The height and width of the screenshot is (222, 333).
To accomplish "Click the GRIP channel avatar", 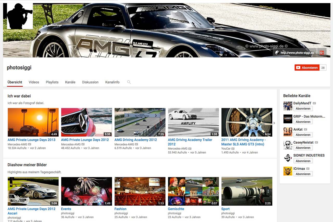I will coord(288,119).
